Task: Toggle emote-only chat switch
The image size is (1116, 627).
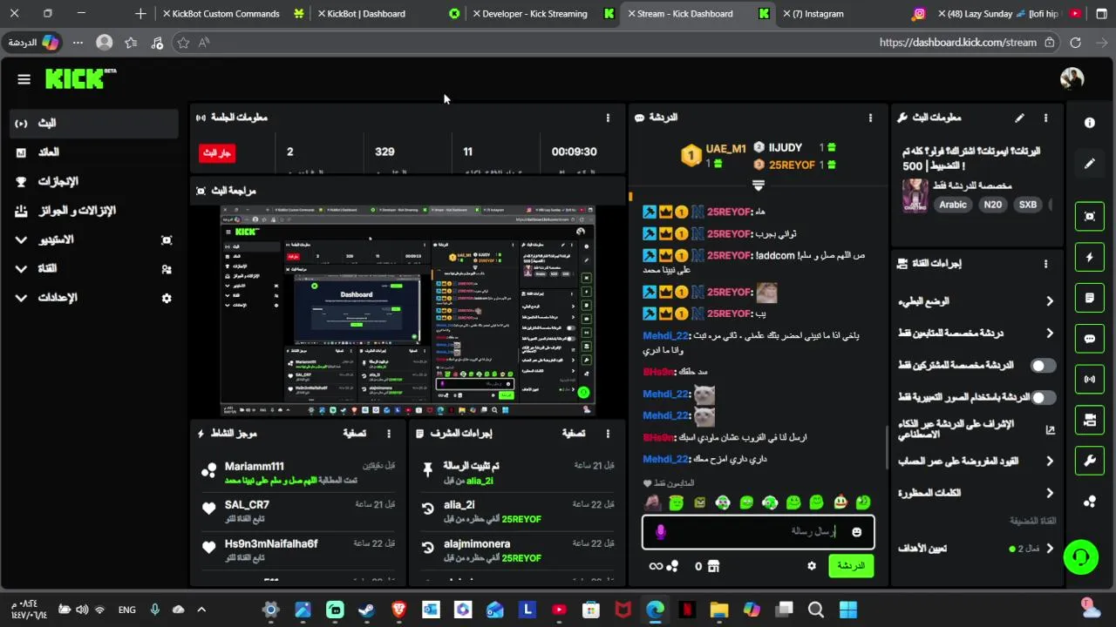Action: (x=1043, y=397)
